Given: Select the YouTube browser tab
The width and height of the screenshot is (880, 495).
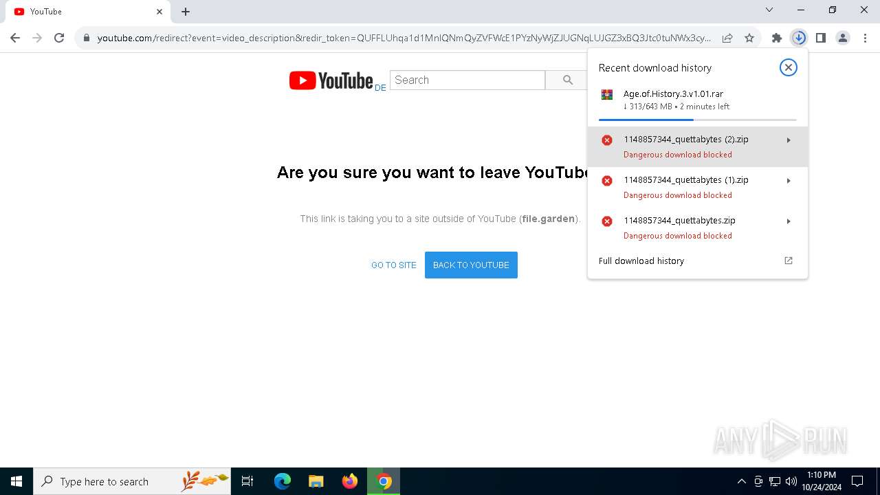Looking at the screenshot, I should 88,12.
